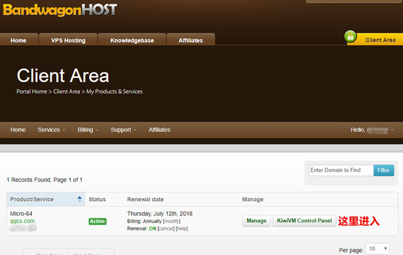Image resolution: width=403 pixels, height=255 pixels.
Task: Click the green Active status badge
Action: [98, 221]
